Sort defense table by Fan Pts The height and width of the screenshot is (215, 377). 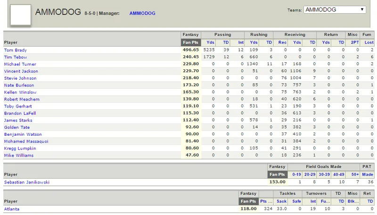(248, 201)
